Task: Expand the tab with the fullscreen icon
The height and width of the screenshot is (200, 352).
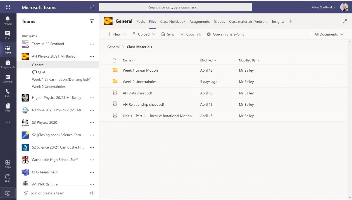Action: 345,21
